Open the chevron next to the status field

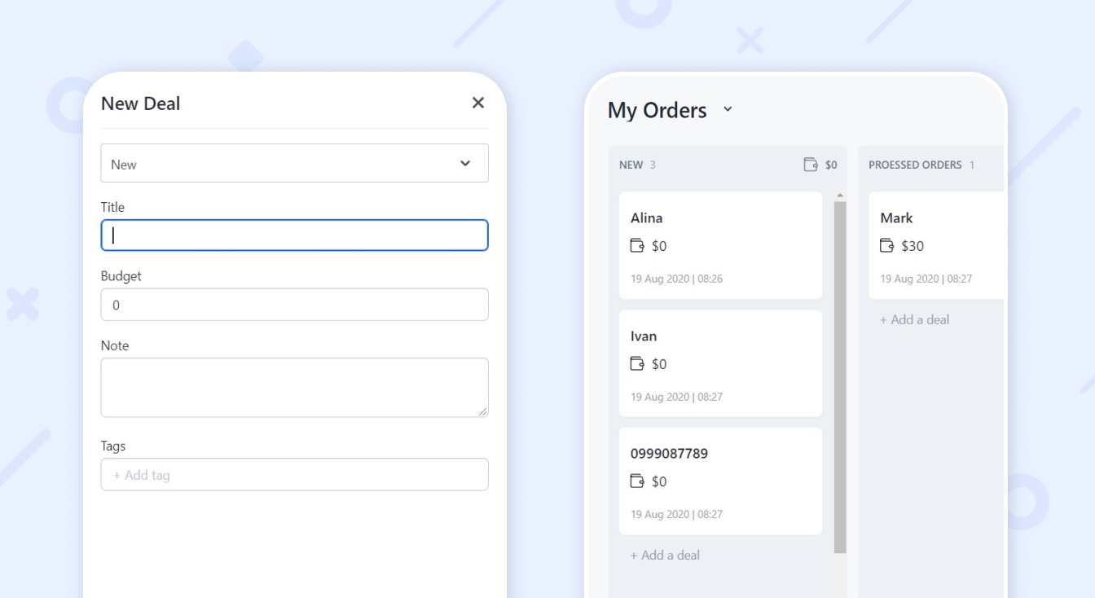pos(466,163)
